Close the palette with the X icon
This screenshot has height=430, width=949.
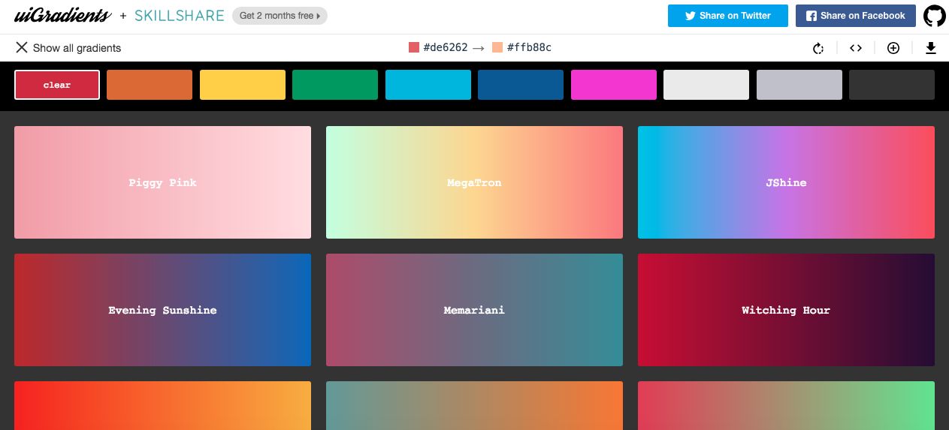tap(21, 47)
